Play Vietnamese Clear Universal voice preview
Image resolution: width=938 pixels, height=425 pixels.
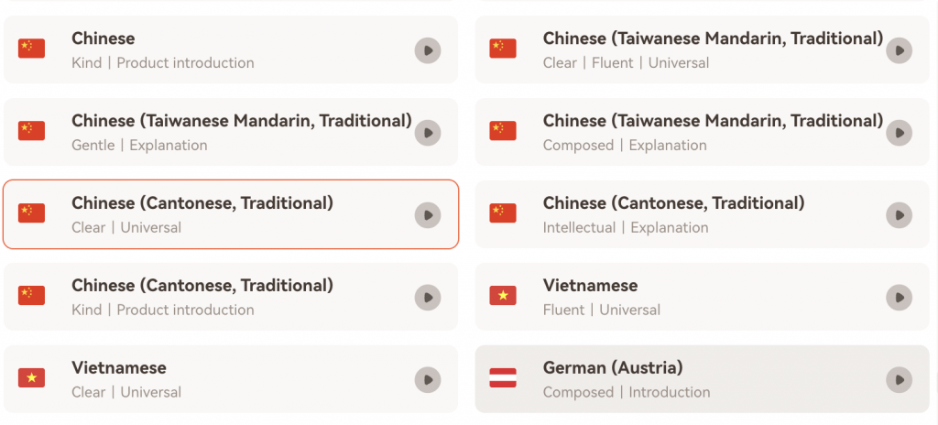(x=428, y=379)
